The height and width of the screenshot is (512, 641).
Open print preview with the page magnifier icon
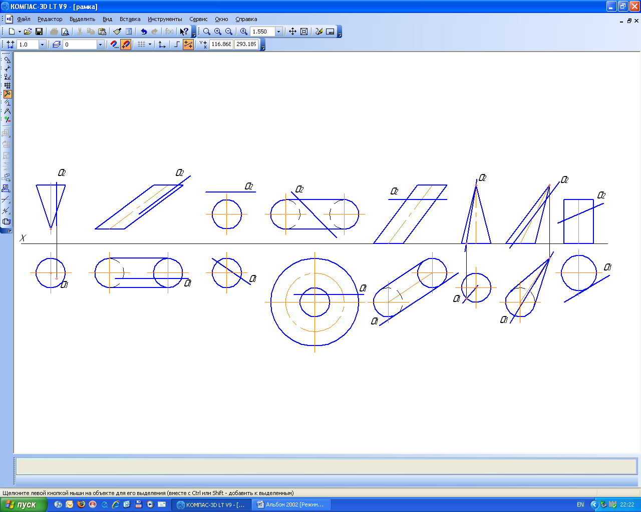(65, 31)
